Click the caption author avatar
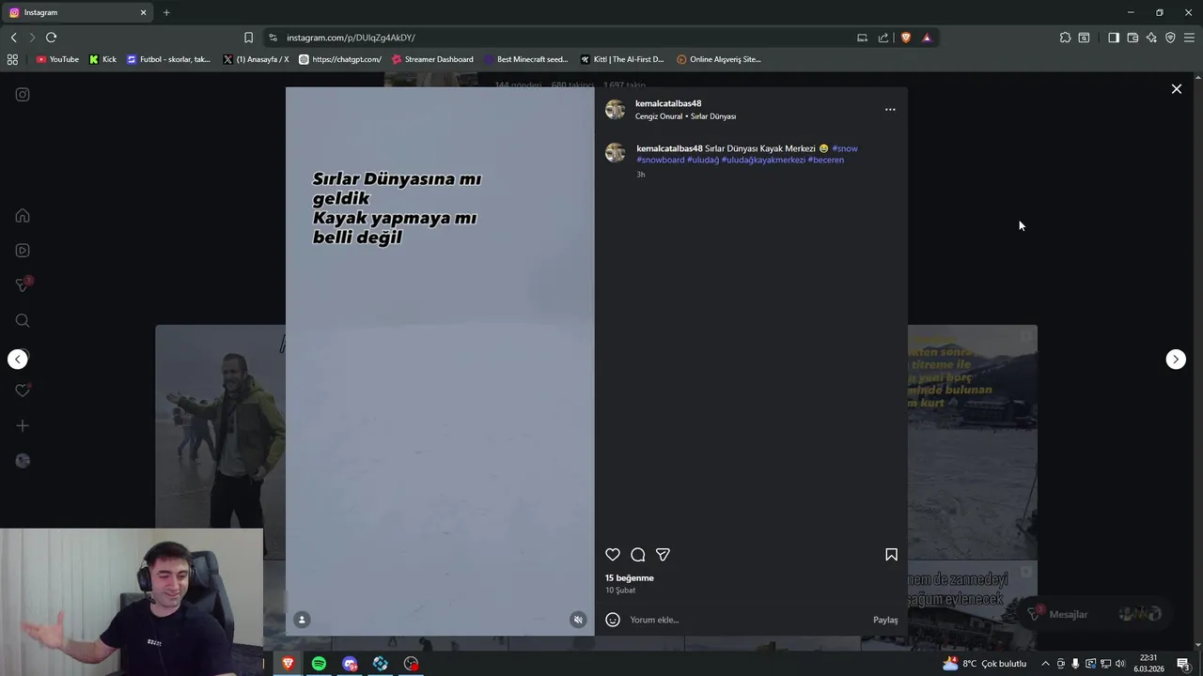1203x676 pixels. point(616,153)
